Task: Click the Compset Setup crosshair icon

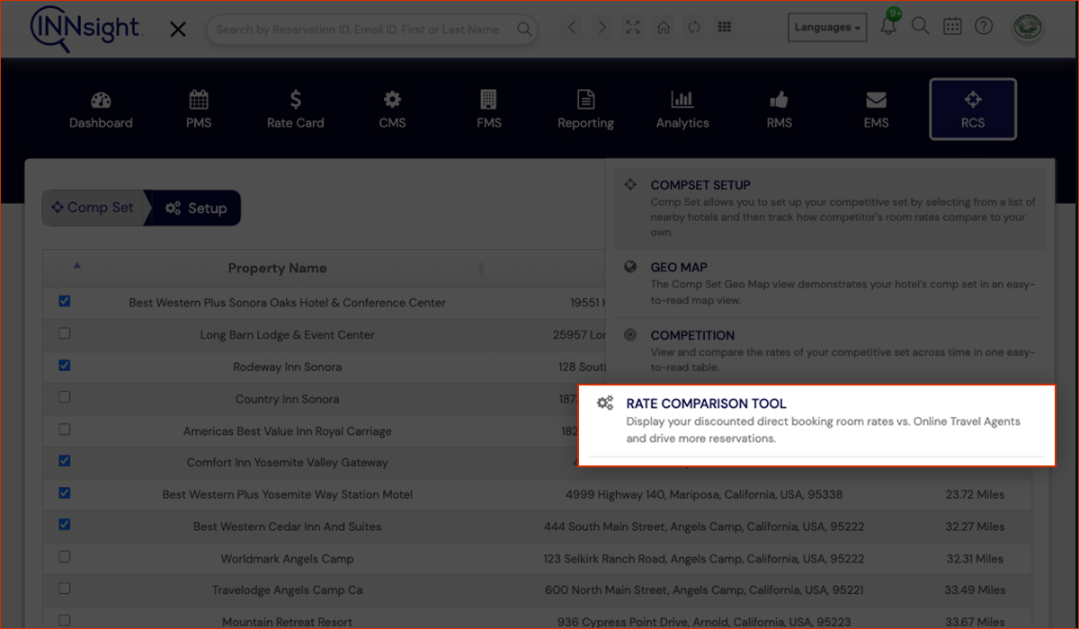Action: (x=630, y=184)
